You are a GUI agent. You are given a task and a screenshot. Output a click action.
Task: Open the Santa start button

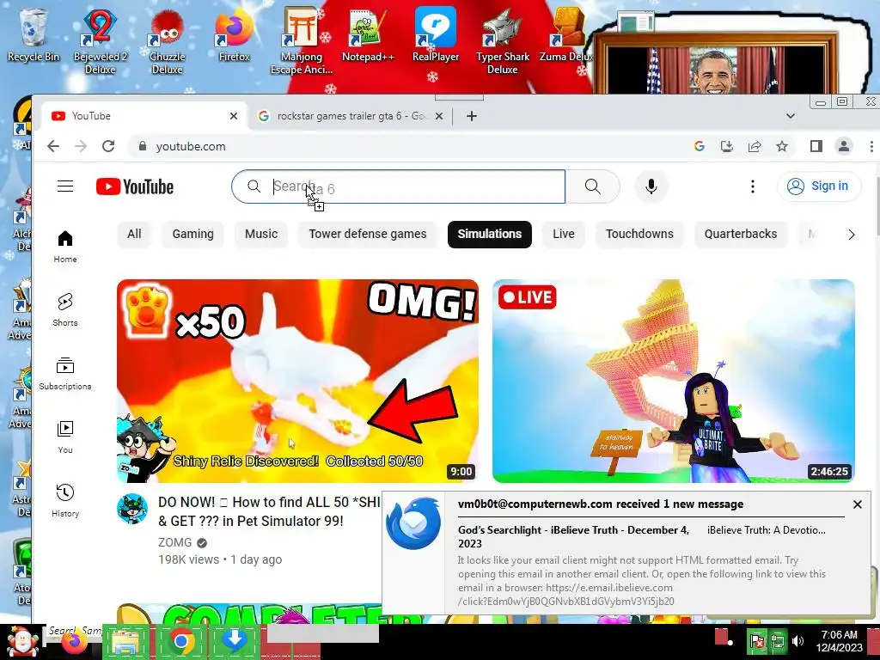point(22,642)
